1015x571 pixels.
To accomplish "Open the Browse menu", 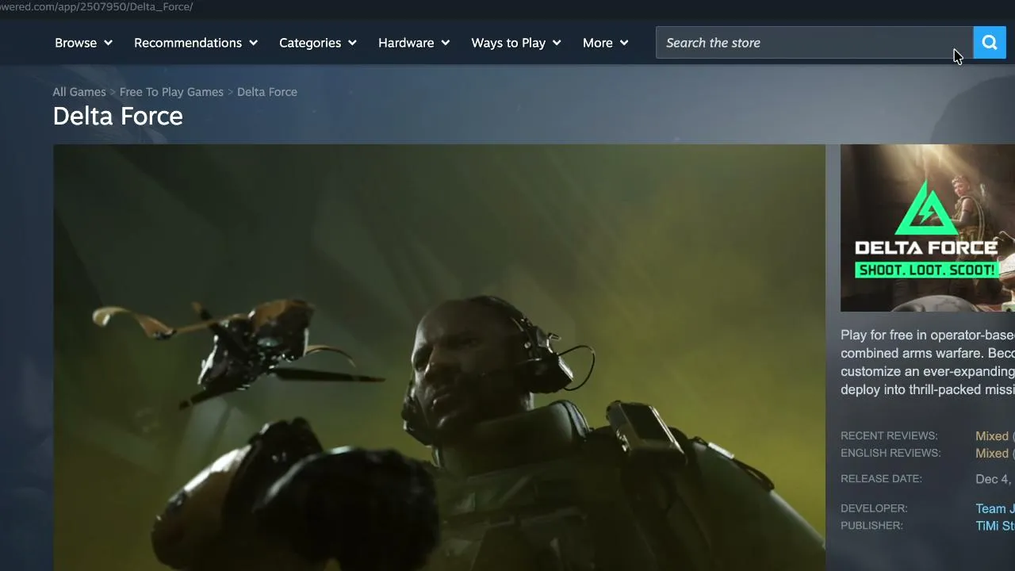I will click(x=83, y=43).
